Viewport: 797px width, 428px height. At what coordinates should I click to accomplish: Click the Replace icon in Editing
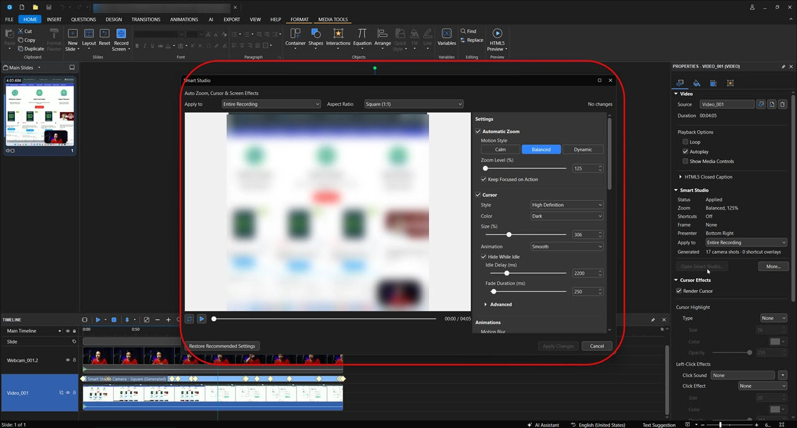(x=463, y=40)
